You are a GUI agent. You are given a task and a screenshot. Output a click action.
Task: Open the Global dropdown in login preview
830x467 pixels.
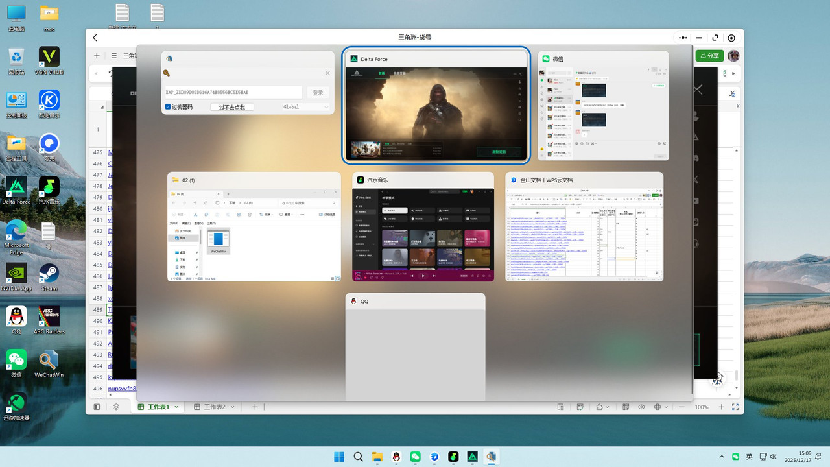coord(306,107)
